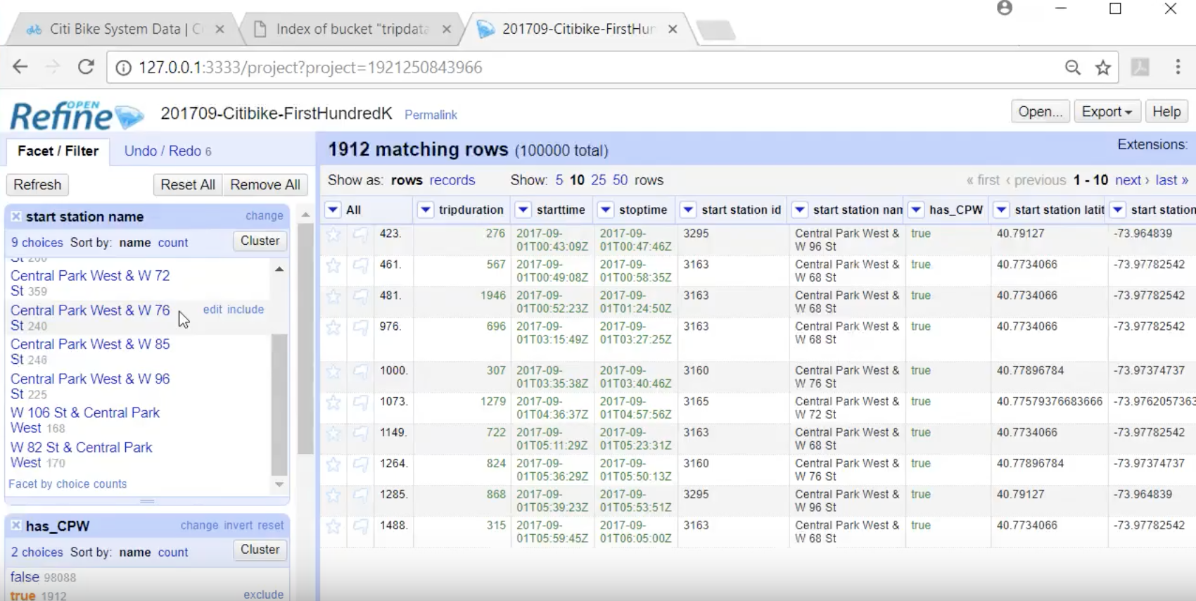1196x601 pixels.
Task: Flag the row numbered 976
Action: (x=360, y=327)
